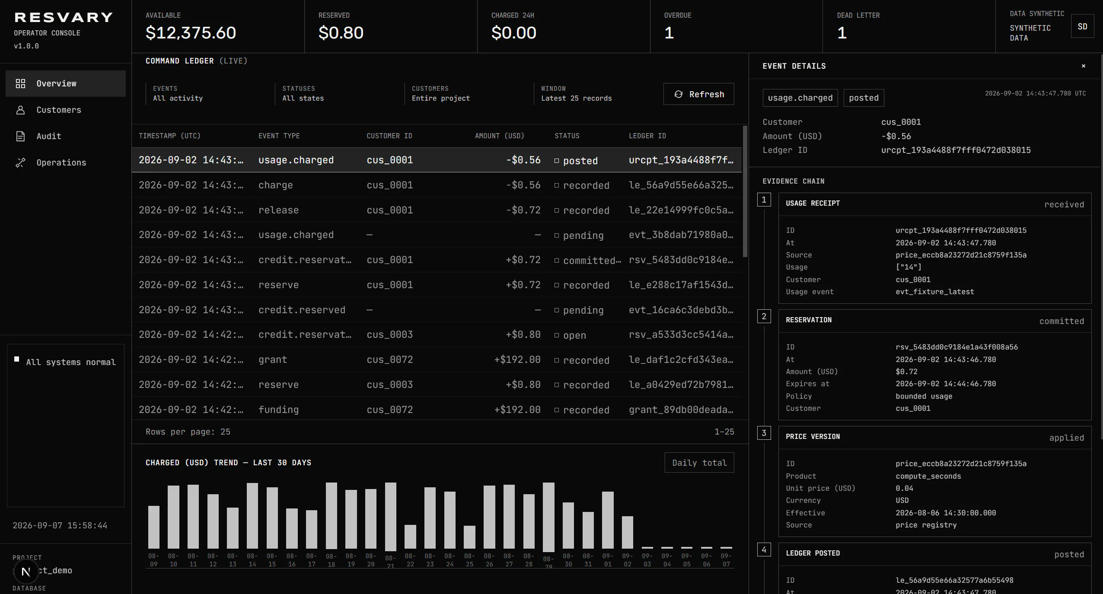1103x594 pixels.
Task: Go to the Overview page
Action: 66,83
